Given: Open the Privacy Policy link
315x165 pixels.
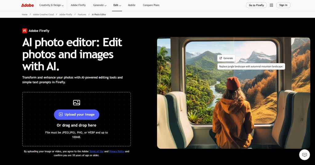Looking at the screenshot, I should point(117,152).
